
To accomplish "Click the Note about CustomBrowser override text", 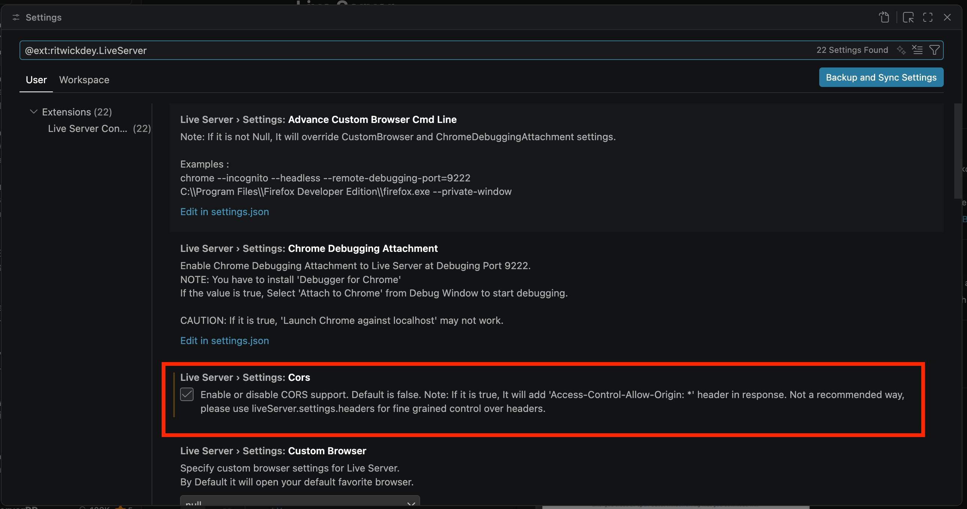I will coord(398,136).
